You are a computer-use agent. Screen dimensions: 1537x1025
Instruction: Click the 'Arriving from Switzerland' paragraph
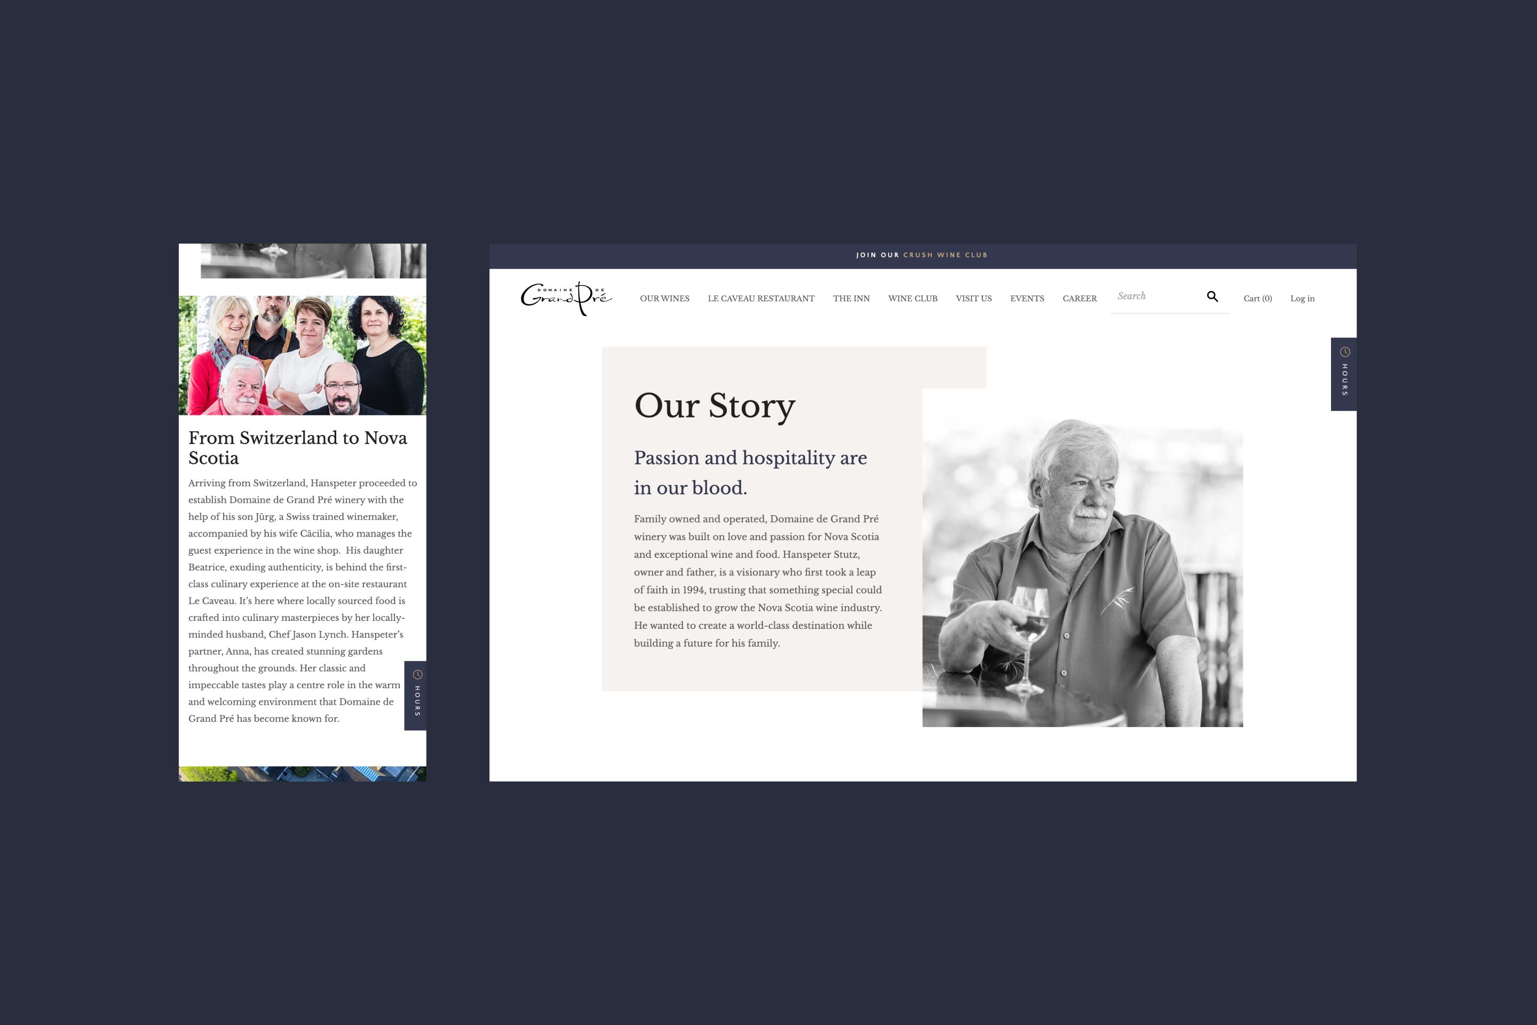coord(303,601)
